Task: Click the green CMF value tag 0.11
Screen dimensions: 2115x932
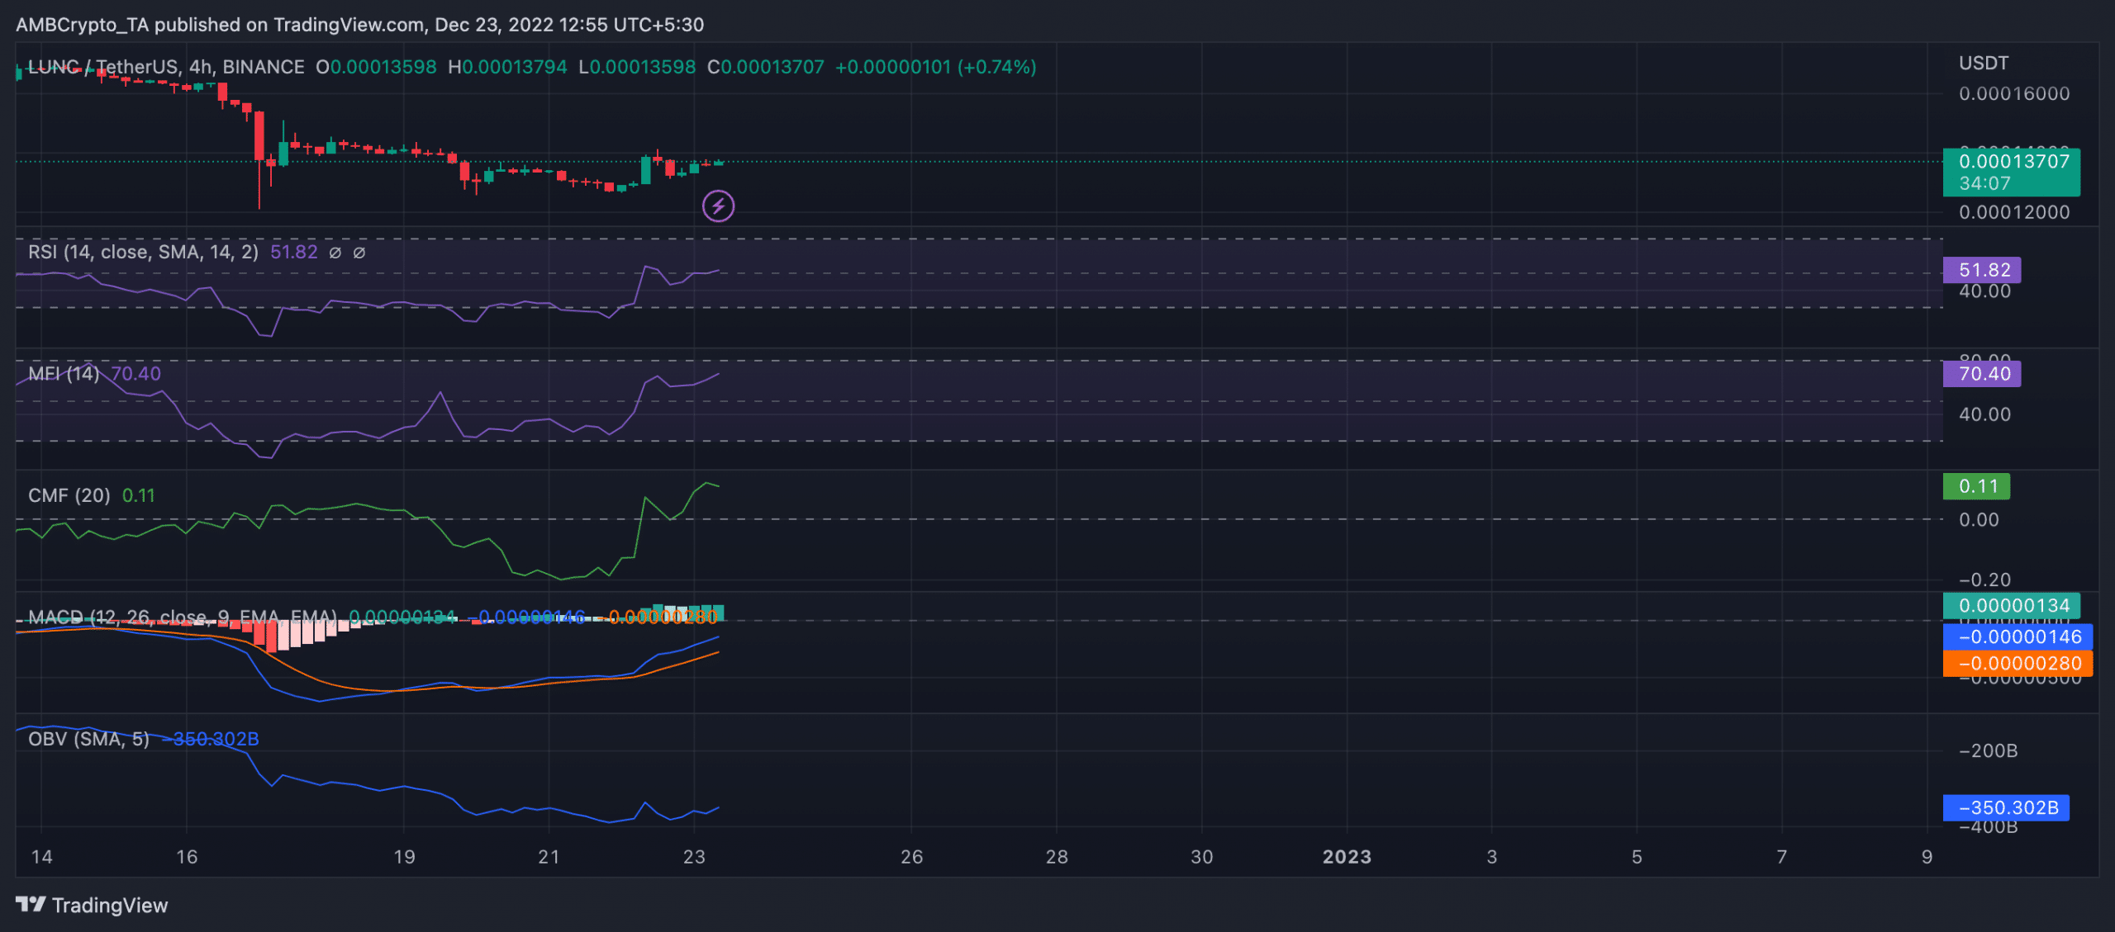Action: pos(1976,486)
